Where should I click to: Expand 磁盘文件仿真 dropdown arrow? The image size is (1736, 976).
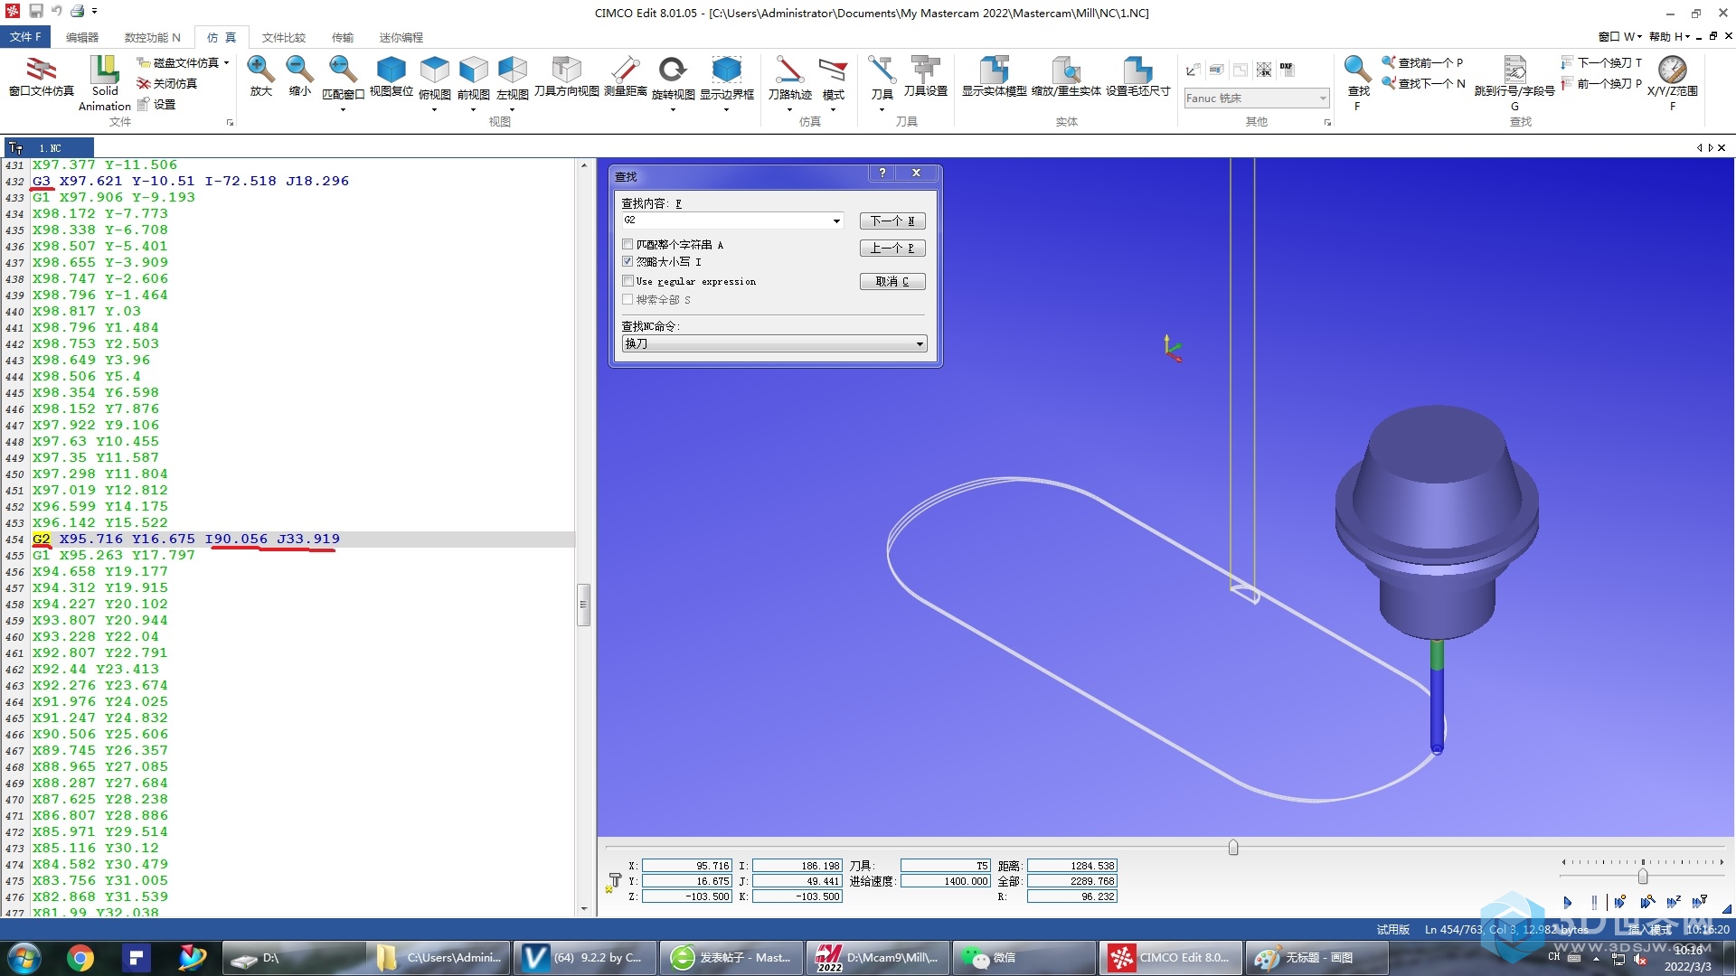[226, 62]
